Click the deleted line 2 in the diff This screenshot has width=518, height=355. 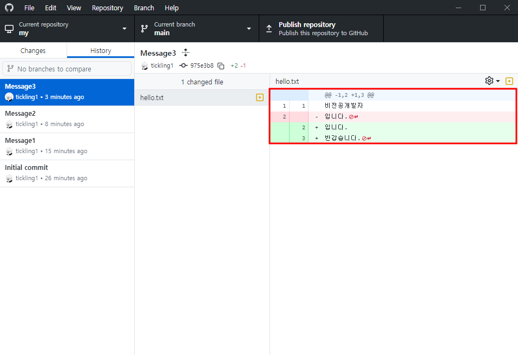[x=393, y=116]
